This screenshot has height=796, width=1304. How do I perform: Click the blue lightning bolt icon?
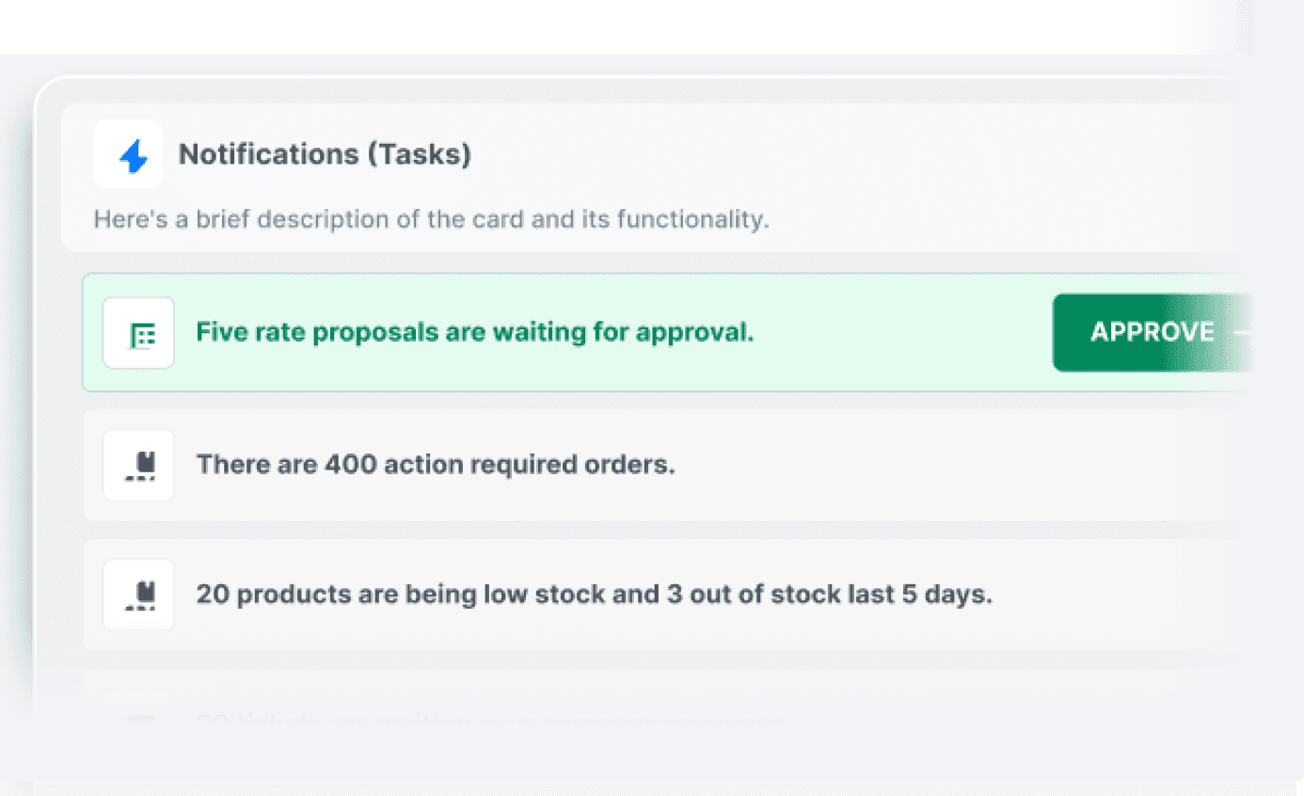coord(133,156)
